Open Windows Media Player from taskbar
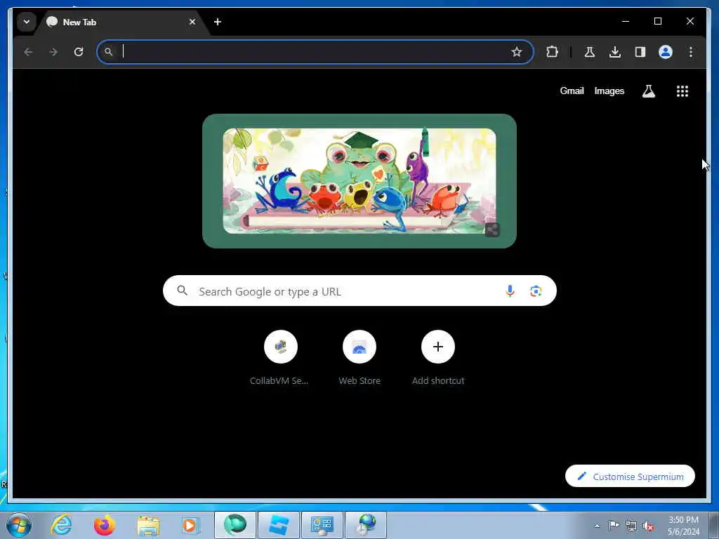The image size is (719, 539). pyautogui.click(x=190, y=525)
